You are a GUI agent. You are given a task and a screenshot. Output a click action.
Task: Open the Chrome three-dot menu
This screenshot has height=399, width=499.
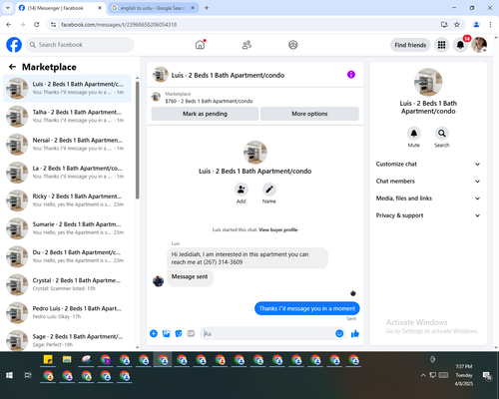point(490,25)
